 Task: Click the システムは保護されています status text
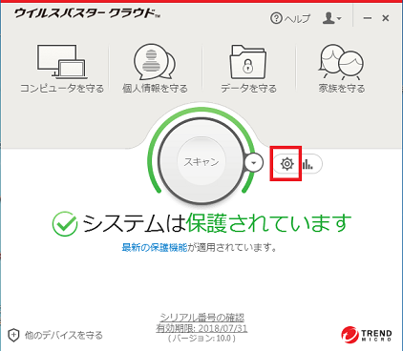217,223
